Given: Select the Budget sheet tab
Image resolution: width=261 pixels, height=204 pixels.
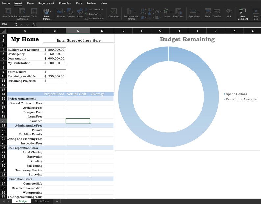Looking at the screenshot, I should coord(22,201).
